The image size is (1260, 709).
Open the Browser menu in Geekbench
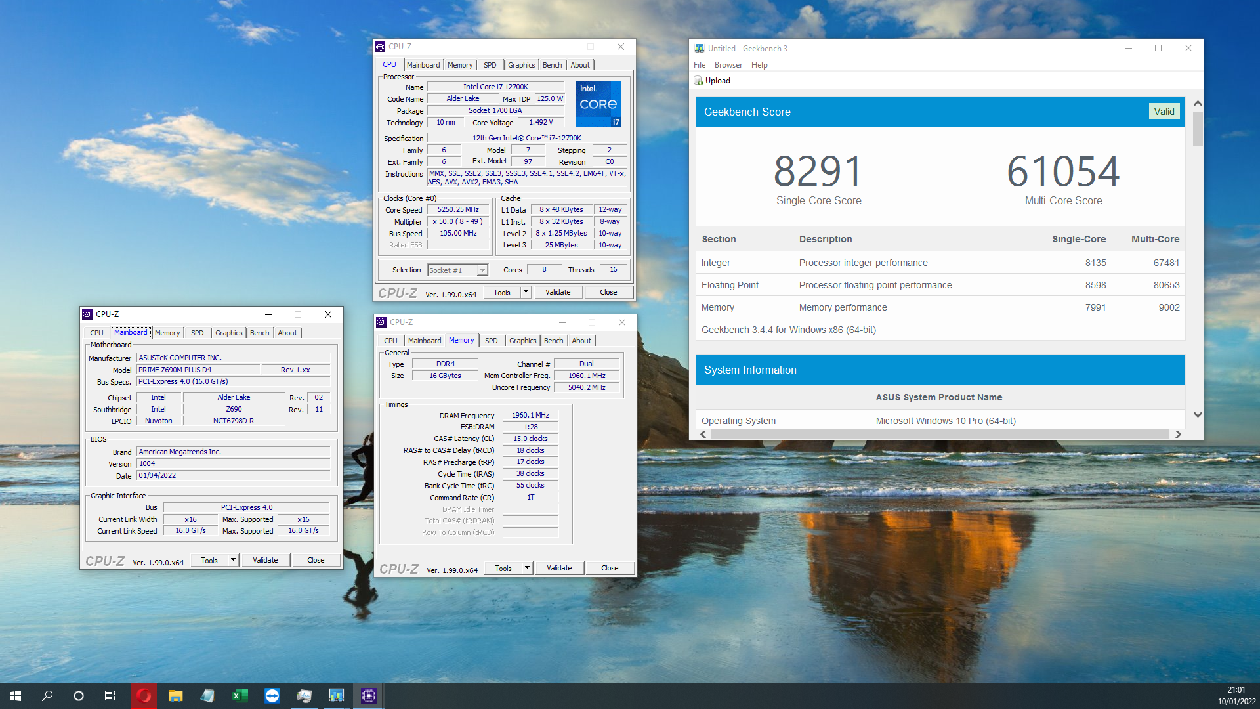pyautogui.click(x=728, y=65)
